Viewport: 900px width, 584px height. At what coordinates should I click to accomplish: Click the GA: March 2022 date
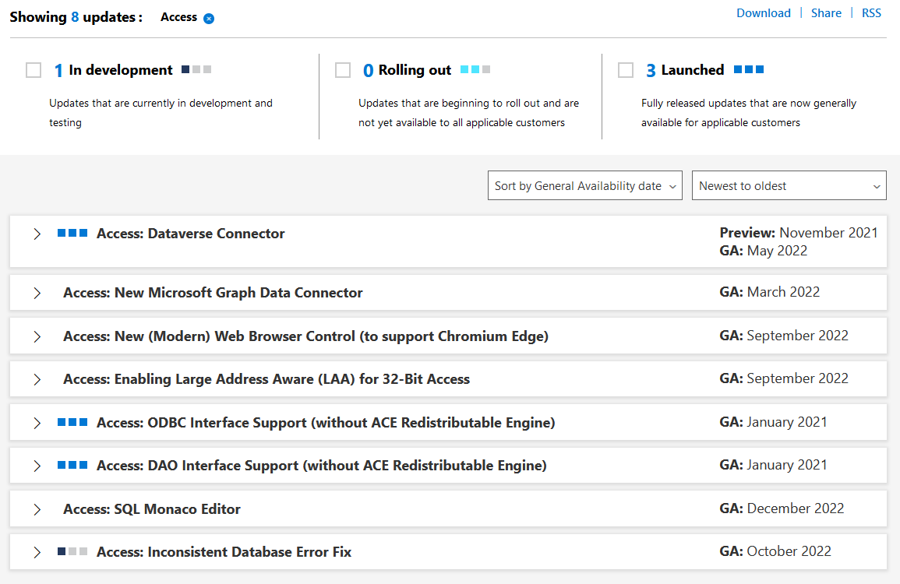770,292
